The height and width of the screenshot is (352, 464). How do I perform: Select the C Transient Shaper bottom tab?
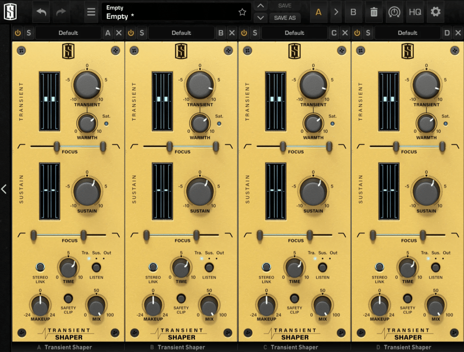pyautogui.click(x=291, y=347)
